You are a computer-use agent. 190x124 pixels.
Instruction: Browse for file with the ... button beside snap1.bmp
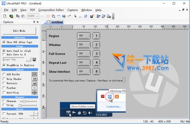(28, 60)
